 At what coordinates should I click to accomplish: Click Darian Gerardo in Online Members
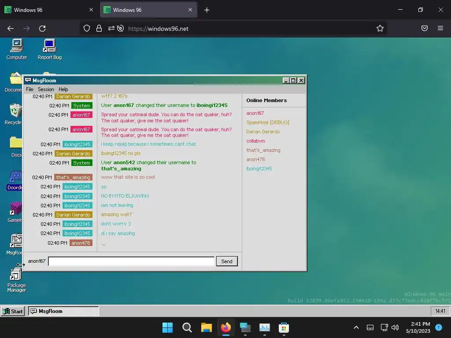pyautogui.click(x=263, y=132)
